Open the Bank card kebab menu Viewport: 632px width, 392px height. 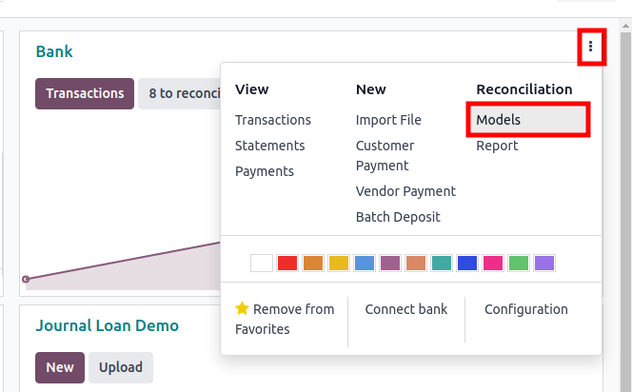590,47
